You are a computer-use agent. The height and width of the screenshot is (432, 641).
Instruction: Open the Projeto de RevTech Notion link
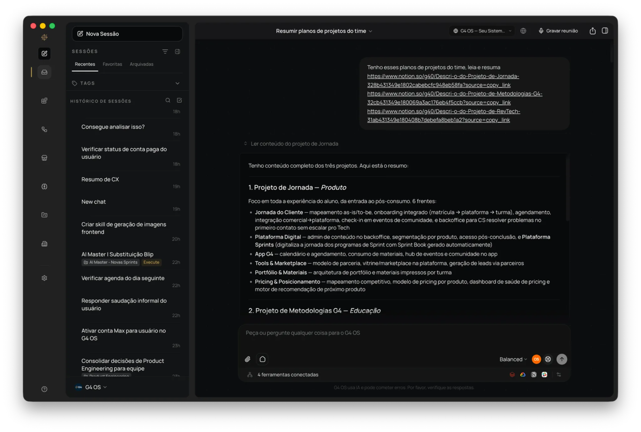pyautogui.click(x=444, y=115)
